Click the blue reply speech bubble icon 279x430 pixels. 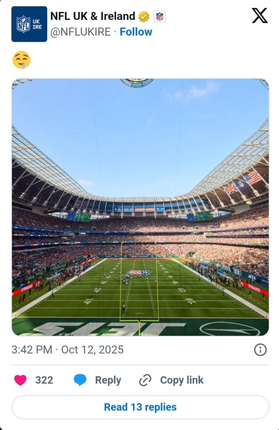80,380
